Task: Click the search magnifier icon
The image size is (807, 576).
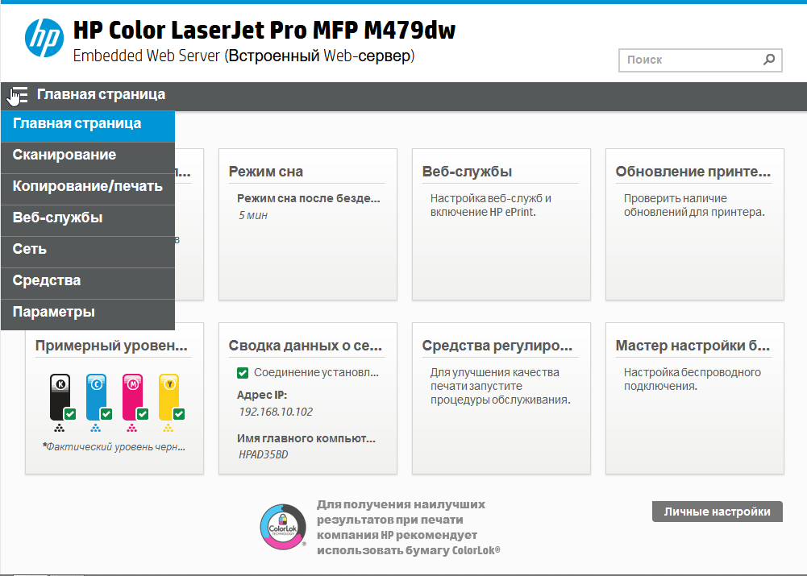Action: tap(769, 60)
